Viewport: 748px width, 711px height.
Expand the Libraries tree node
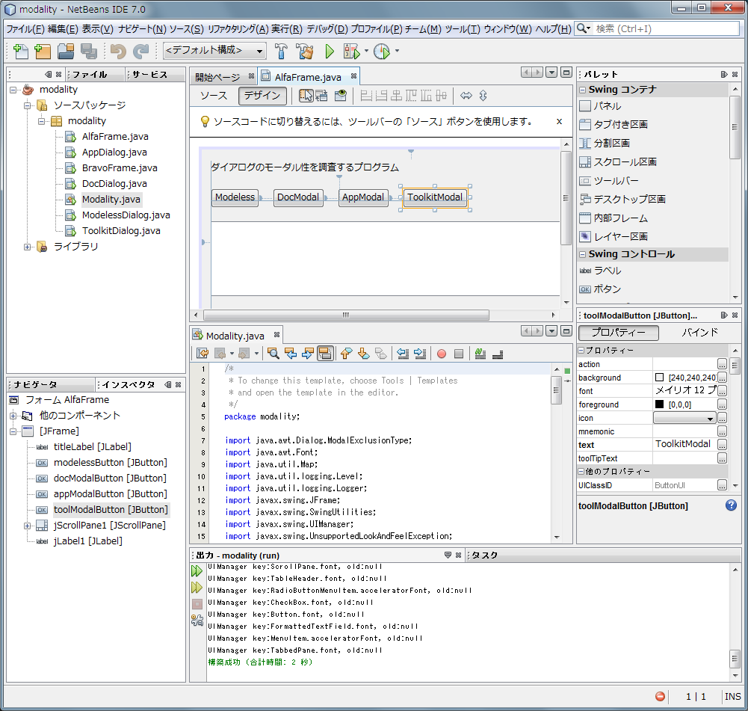pyautogui.click(x=27, y=247)
